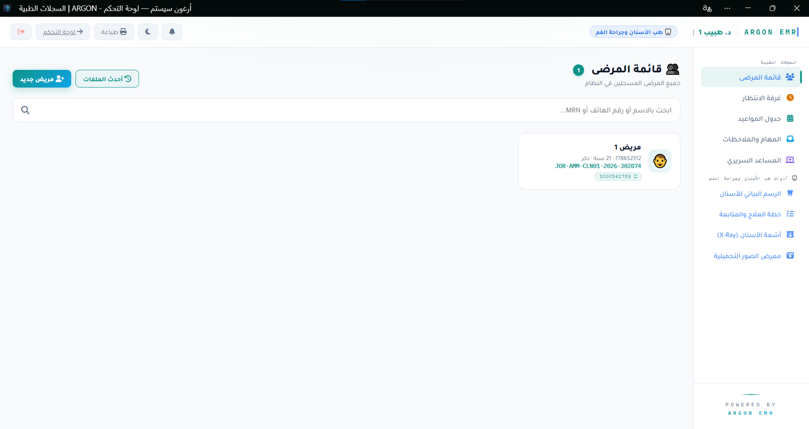Image resolution: width=809 pixels, height=429 pixels.
Task: Open خطة العلاج والمتابعة treatment plan
Action: (x=751, y=214)
